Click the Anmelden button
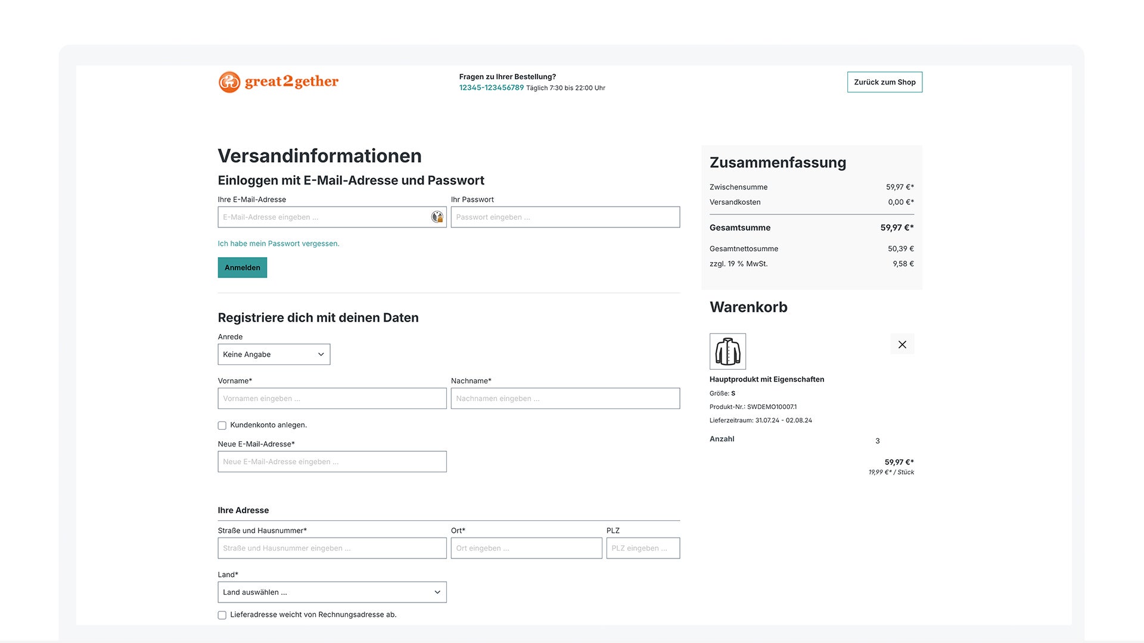Image resolution: width=1144 pixels, height=643 pixels. [243, 267]
